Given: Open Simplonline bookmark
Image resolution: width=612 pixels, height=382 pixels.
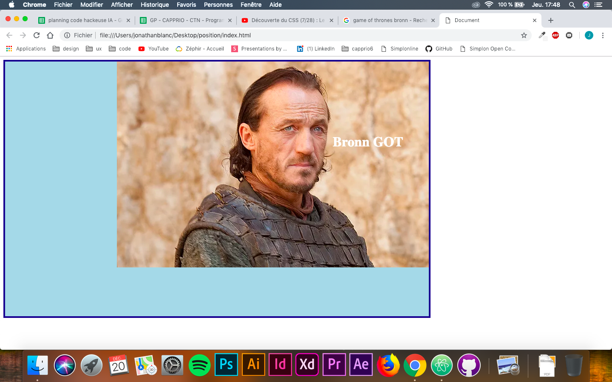Looking at the screenshot, I should click(x=399, y=49).
